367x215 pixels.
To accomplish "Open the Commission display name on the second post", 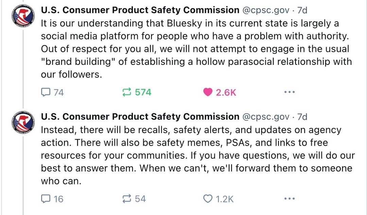I will [140, 117].
